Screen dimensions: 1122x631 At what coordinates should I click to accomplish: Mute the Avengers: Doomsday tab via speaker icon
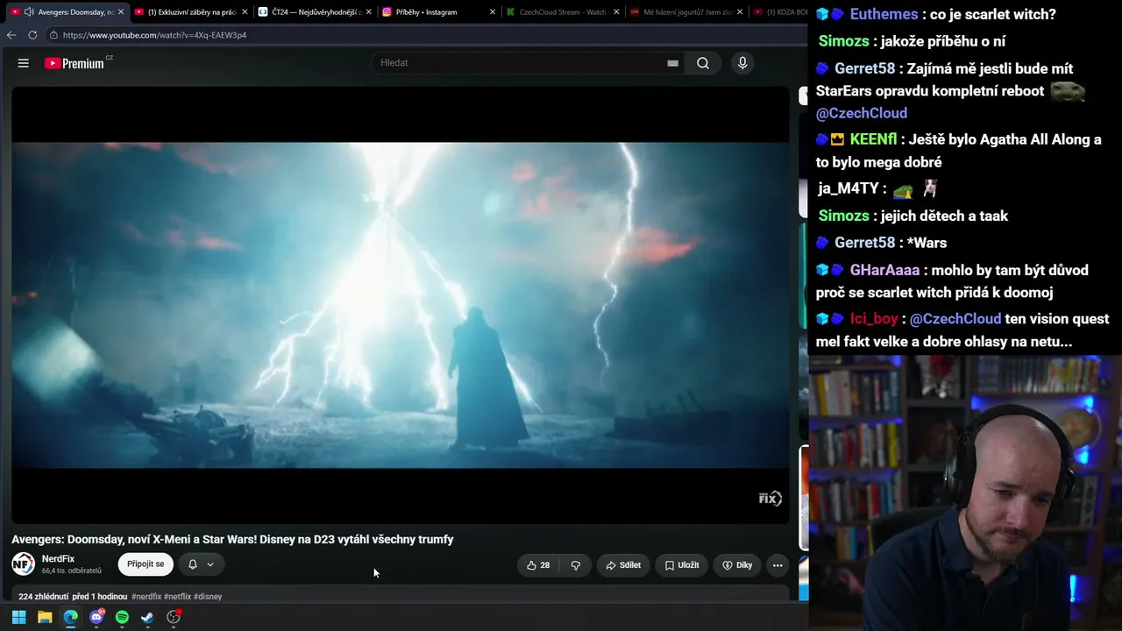coord(29,12)
